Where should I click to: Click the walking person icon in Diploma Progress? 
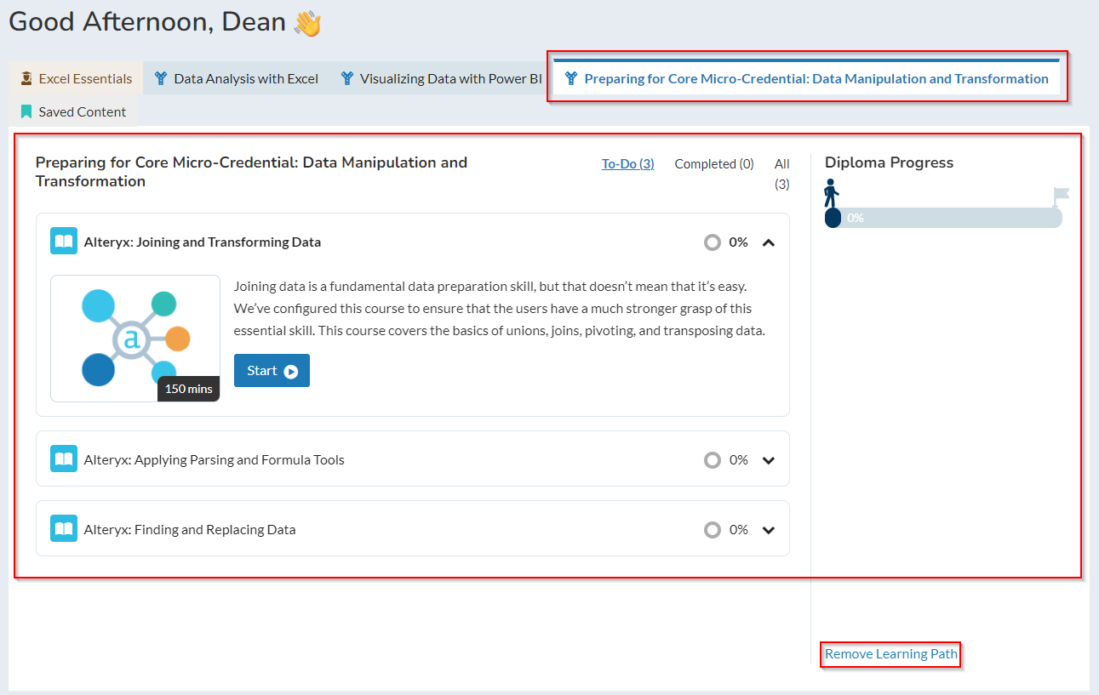click(x=831, y=193)
